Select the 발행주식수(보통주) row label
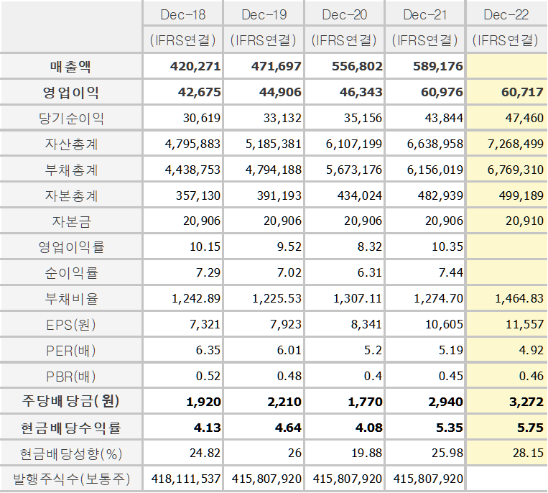This screenshot has height=493, width=548. coord(71,479)
